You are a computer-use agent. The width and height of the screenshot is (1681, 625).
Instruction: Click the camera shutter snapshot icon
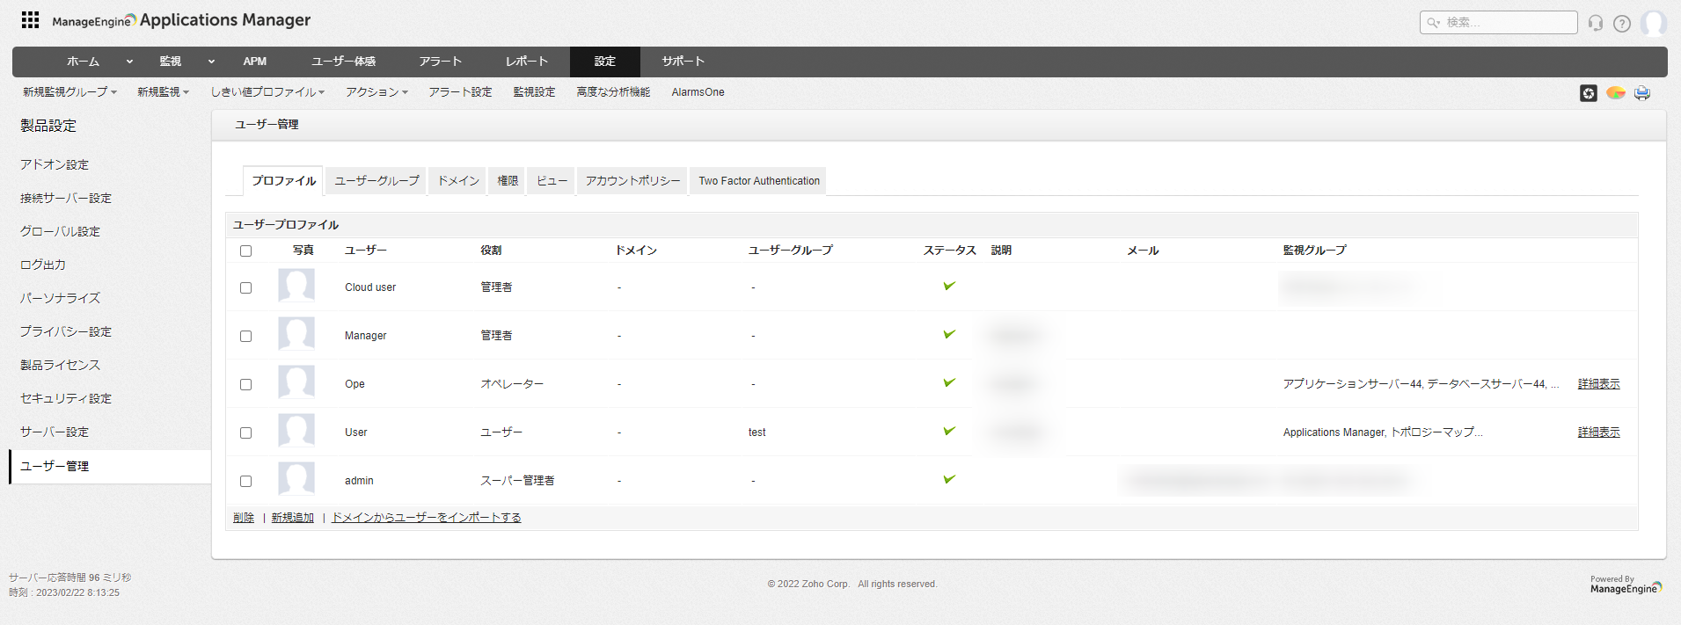1588,93
